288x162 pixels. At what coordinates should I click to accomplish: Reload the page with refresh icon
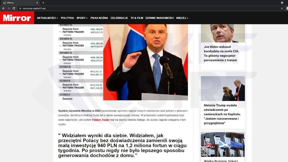14,8
